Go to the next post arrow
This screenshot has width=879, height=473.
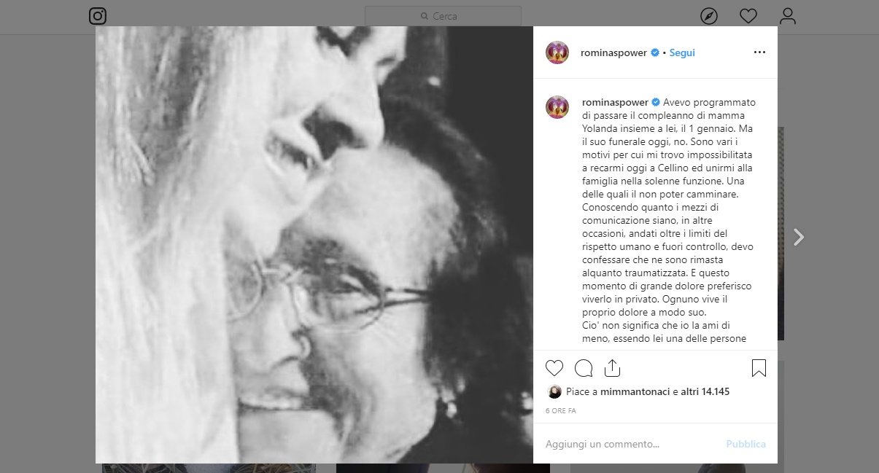click(x=799, y=237)
